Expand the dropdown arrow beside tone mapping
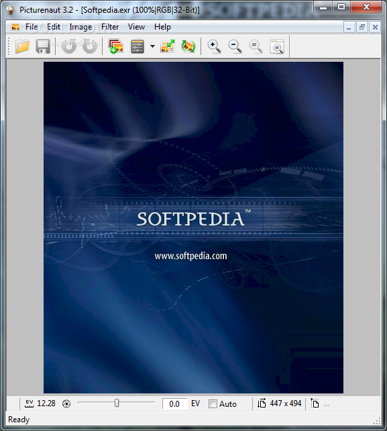 pos(152,46)
